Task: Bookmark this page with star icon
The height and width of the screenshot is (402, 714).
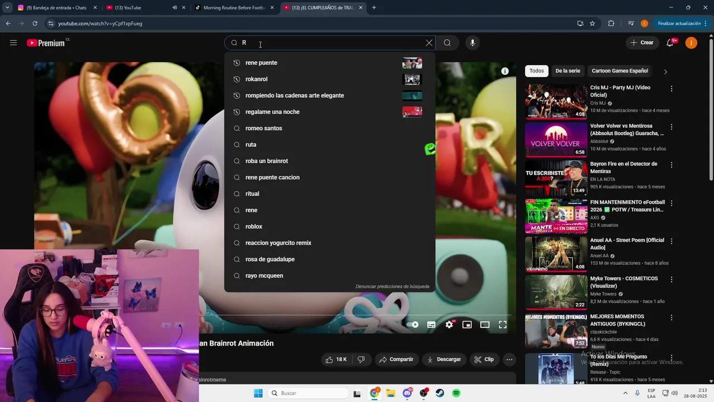Action: 592,23
